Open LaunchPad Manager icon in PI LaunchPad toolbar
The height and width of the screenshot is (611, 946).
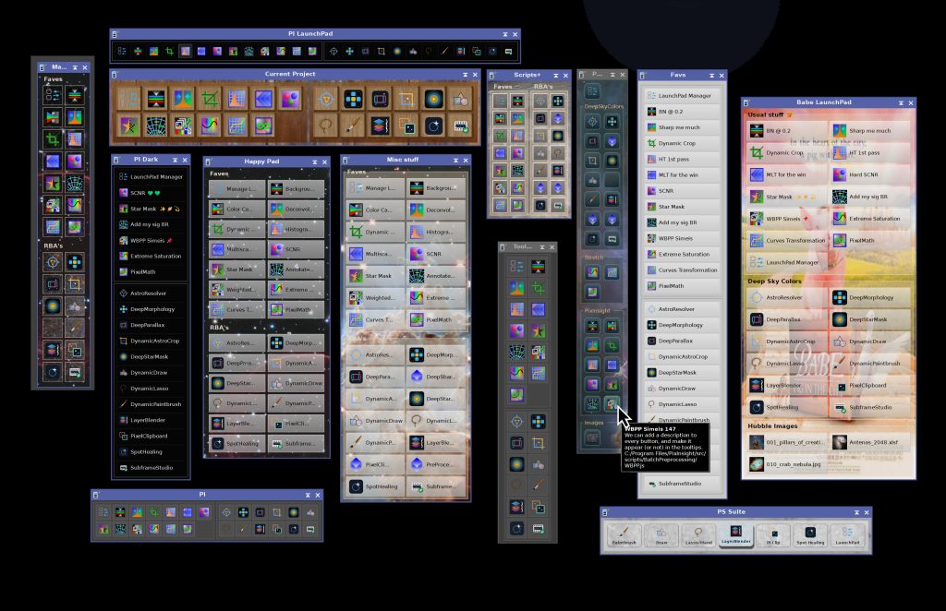click(x=122, y=51)
